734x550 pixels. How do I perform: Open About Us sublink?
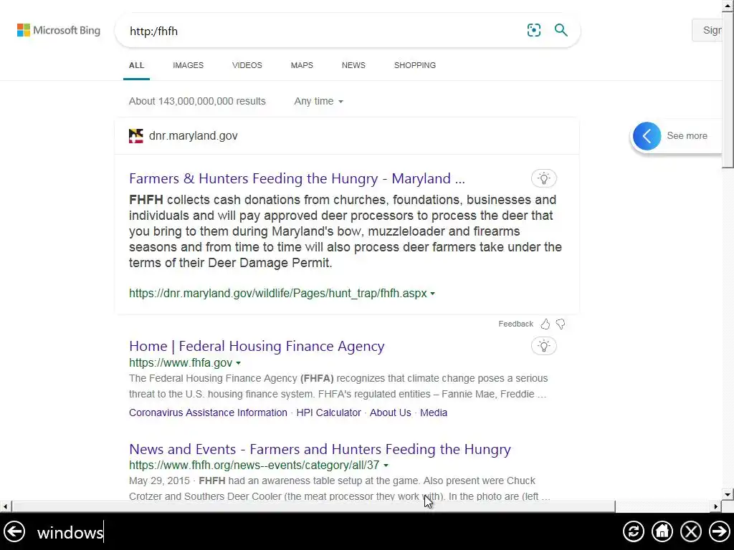pyautogui.click(x=391, y=412)
